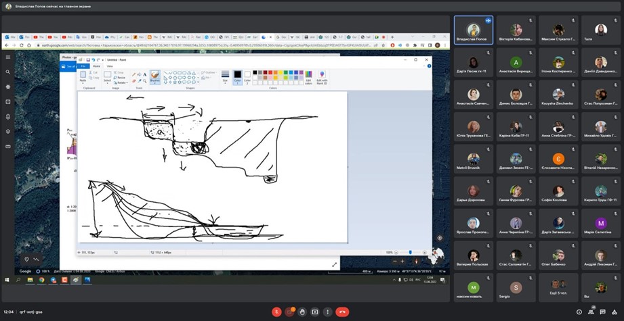Switch to the View tab in Paint
This screenshot has width=624, height=321.
[109, 66]
